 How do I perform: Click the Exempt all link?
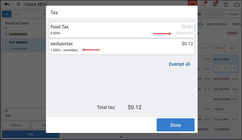179,64
